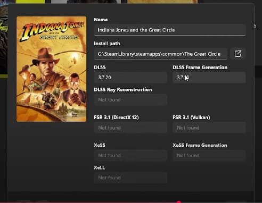
Task: Click the DLSS Ray Reconstruction Not found field
Action: point(130,100)
